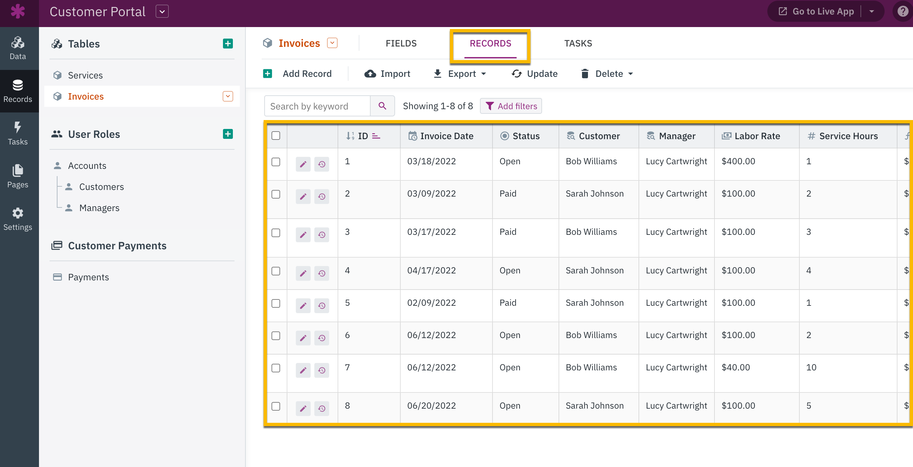Edit invoice record 1 with pencil icon
The width and height of the screenshot is (913, 467).
pos(303,164)
